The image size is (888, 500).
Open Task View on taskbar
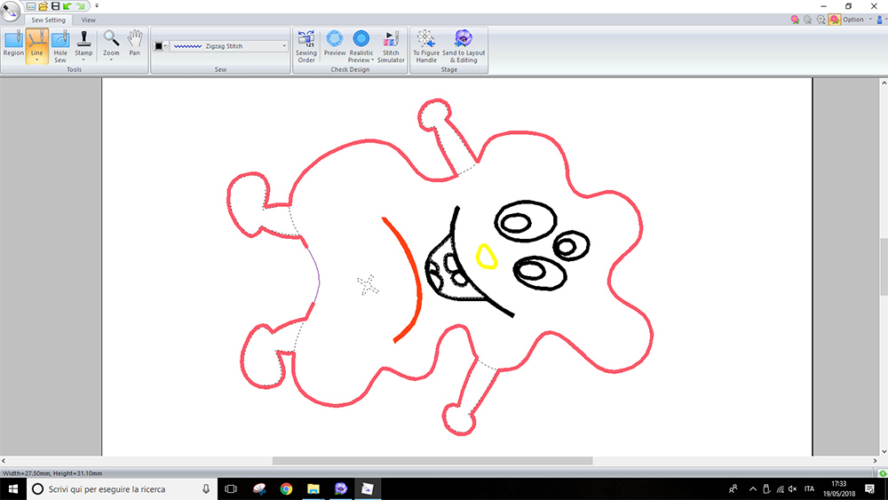point(231,488)
